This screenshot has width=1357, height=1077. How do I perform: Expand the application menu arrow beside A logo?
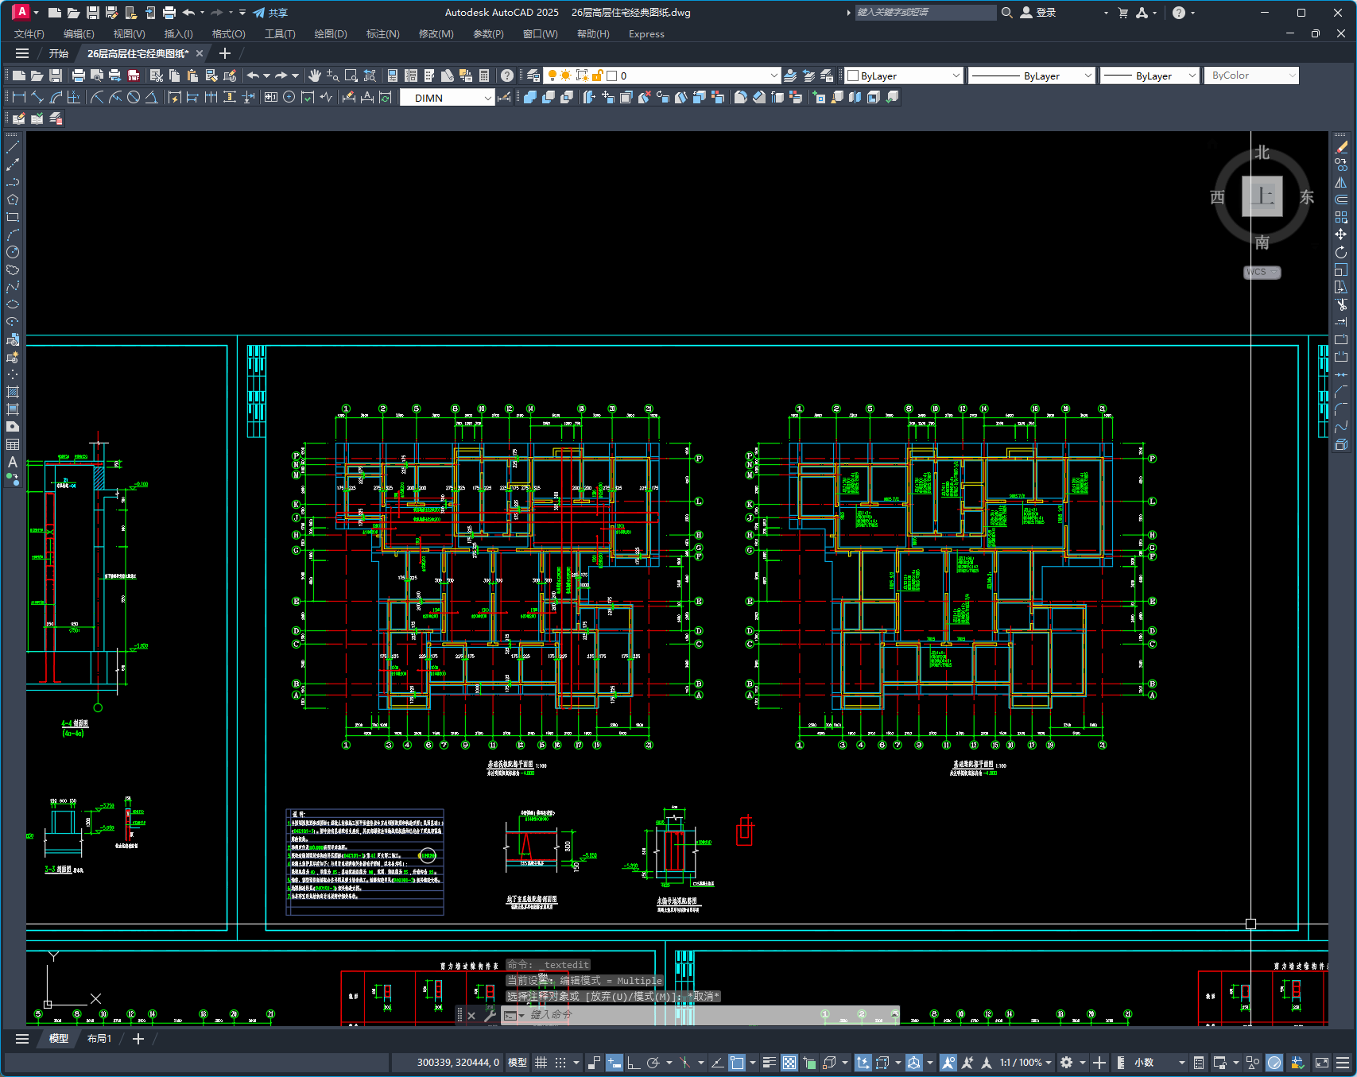point(37,13)
